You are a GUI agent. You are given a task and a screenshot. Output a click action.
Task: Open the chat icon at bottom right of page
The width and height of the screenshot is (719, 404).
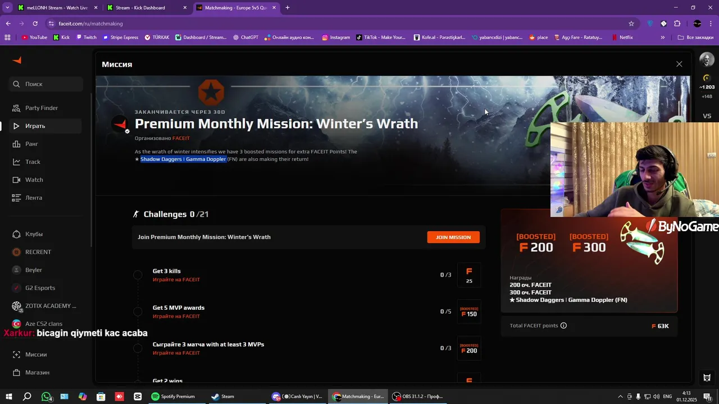(707, 378)
